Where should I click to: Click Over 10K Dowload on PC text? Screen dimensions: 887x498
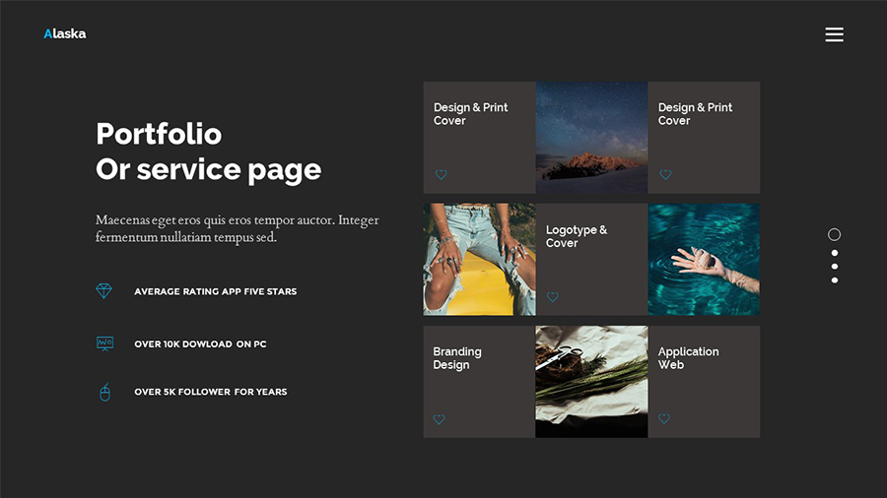[x=200, y=343]
